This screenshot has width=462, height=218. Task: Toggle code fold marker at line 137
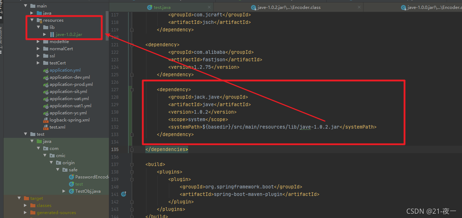132,165
